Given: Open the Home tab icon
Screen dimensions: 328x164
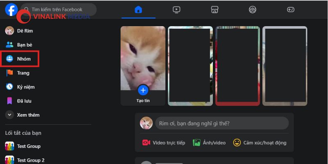Looking at the screenshot, I should (x=138, y=9).
